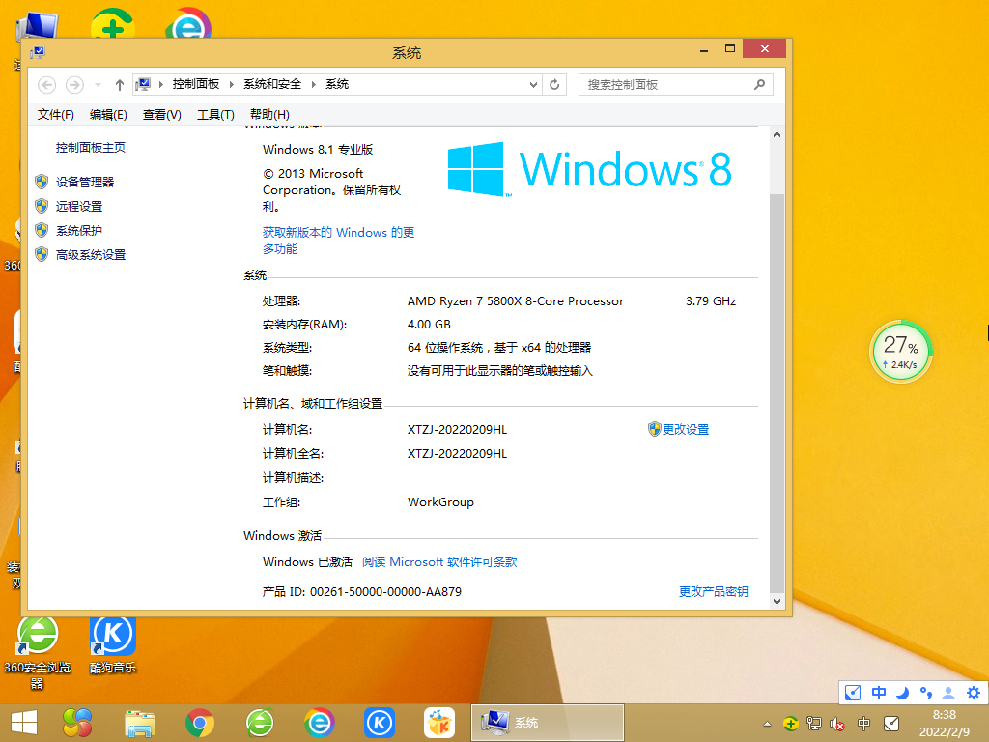Open File Explorer from the taskbar
Image resolution: width=989 pixels, height=742 pixels.
140,722
